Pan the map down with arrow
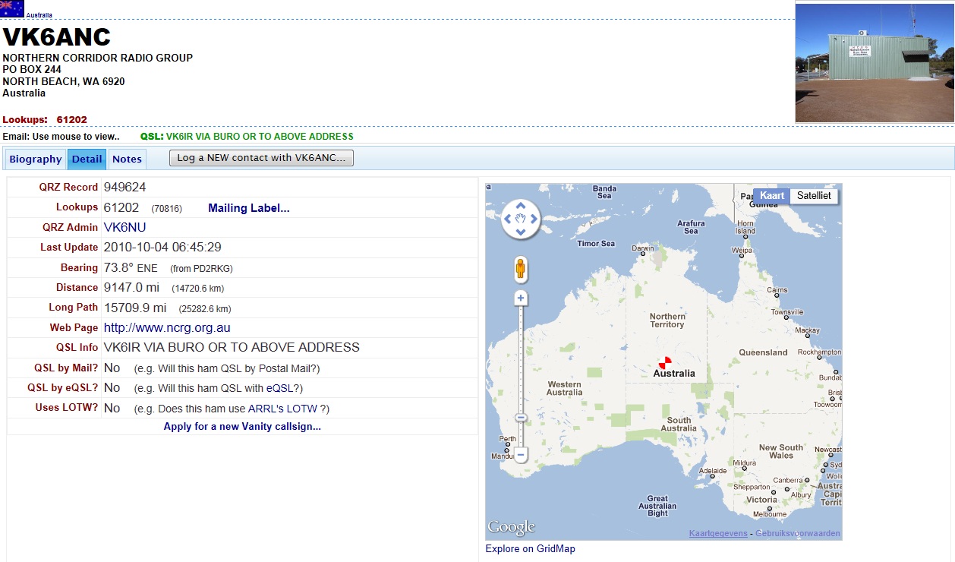The width and height of the screenshot is (955, 562). tap(521, 231)
